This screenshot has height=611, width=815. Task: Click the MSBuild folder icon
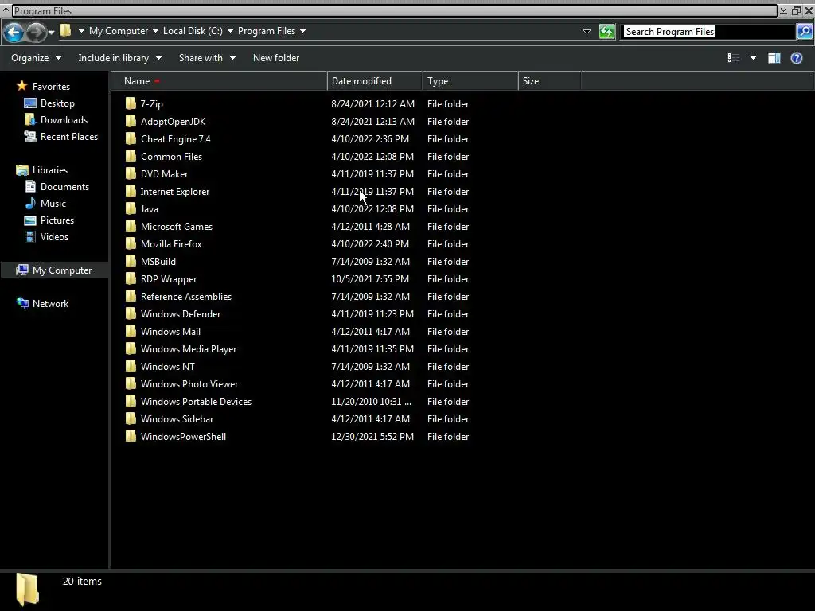pos(131,261)
